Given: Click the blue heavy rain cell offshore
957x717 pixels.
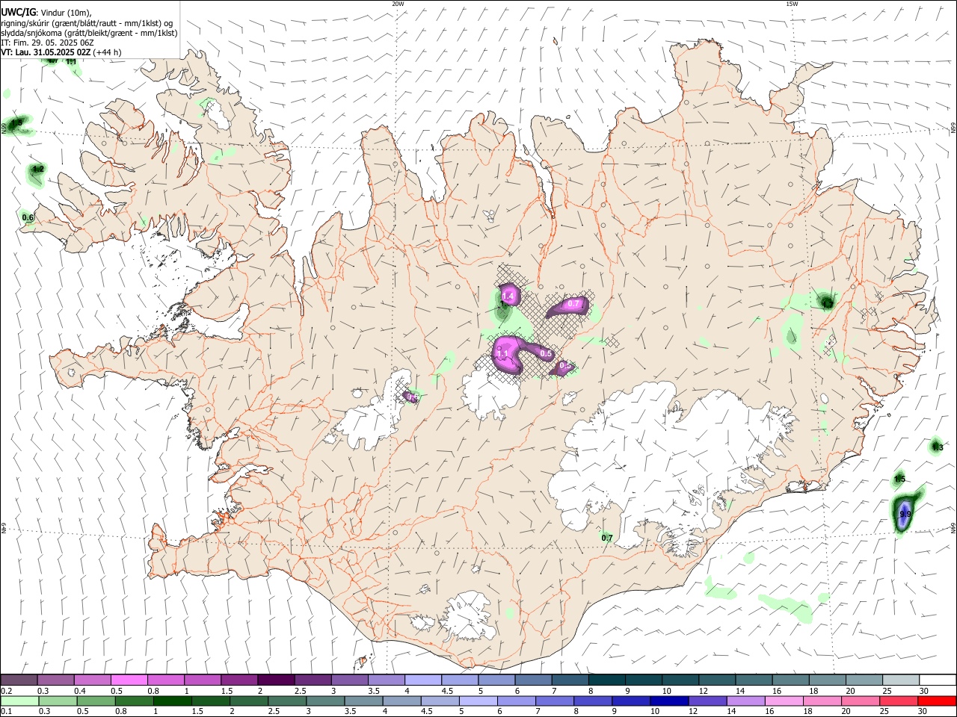Looking at the screenshot, I should [905, 514].
